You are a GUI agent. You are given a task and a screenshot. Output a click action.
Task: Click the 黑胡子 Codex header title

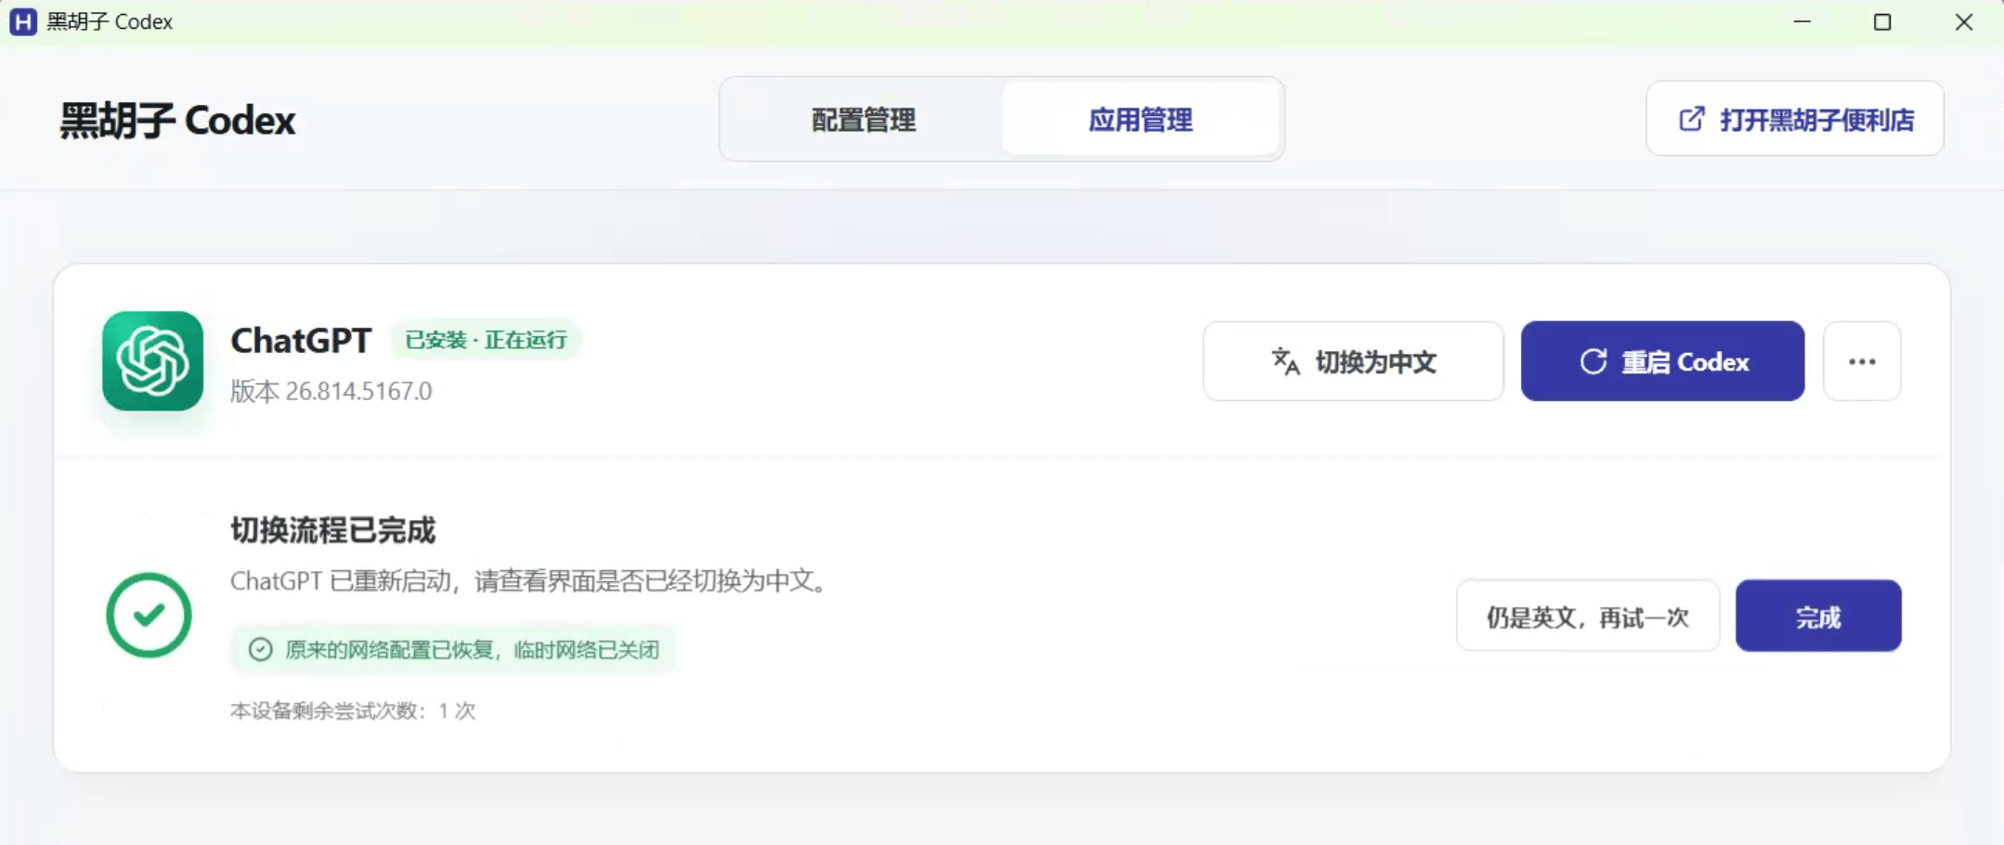(x=177, y=120)
